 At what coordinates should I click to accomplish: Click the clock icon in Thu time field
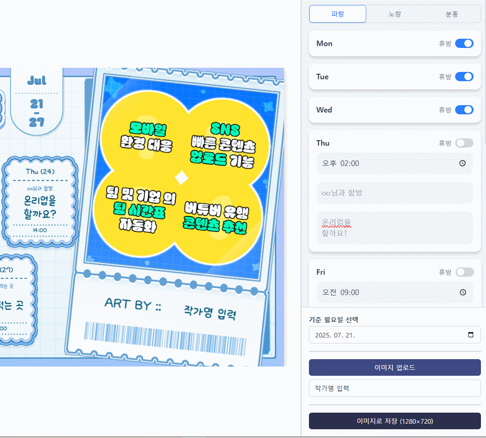[x=462, y=163]
